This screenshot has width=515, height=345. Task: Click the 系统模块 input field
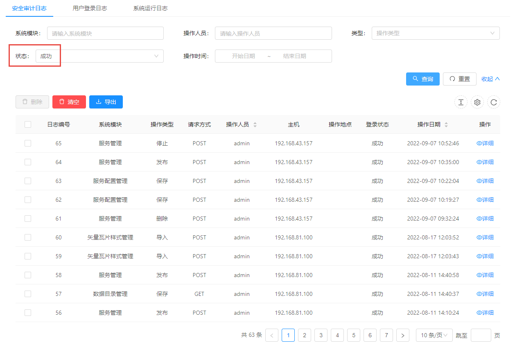coord(105,33)
